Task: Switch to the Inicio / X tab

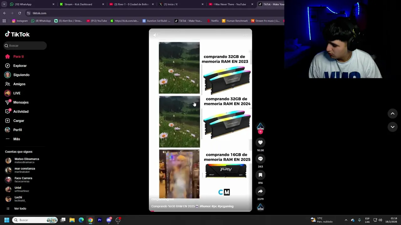Action: (x=180, y=4)
